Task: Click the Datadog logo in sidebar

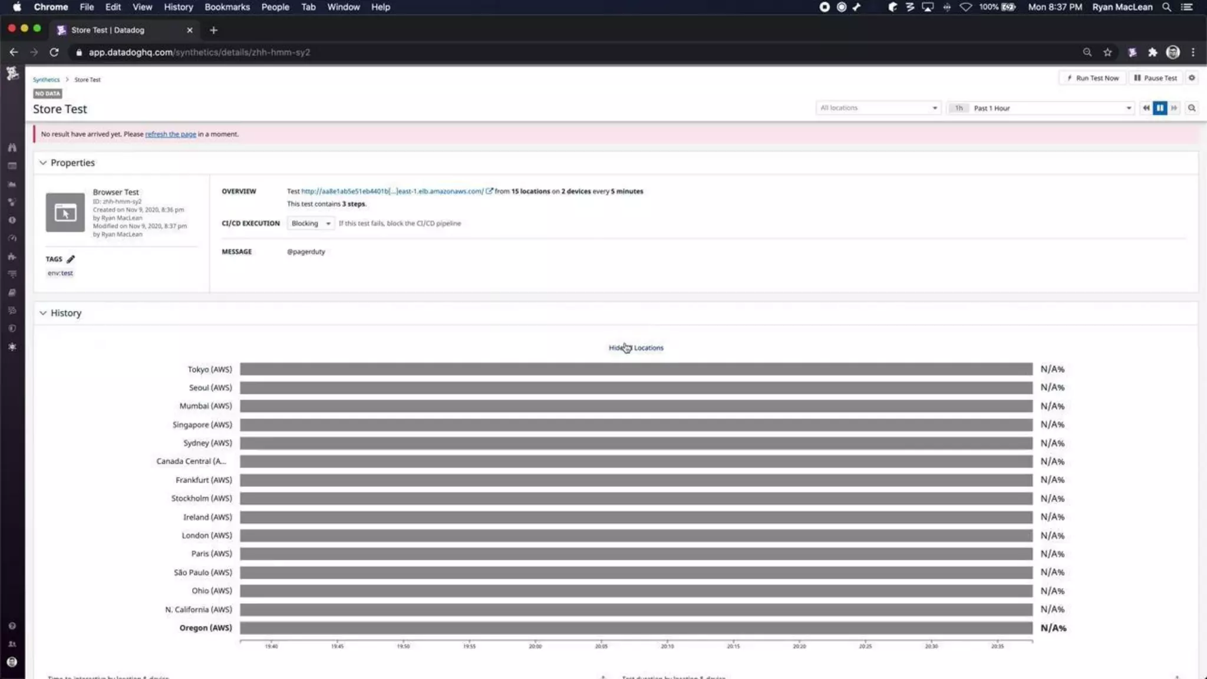Action: pos(12,74)
